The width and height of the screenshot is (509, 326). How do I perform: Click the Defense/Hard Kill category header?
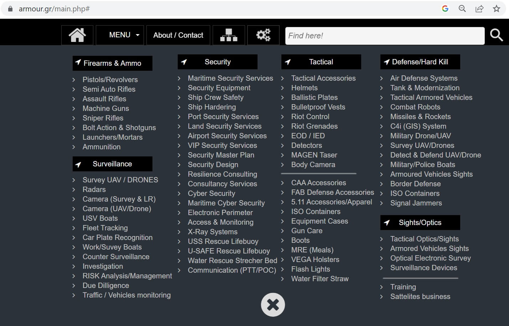[x=420, y=62]
